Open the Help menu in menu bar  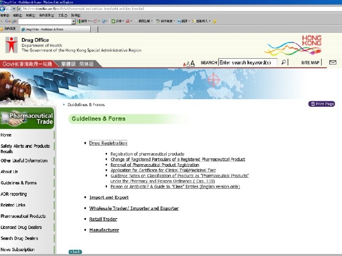click(76, 15)
